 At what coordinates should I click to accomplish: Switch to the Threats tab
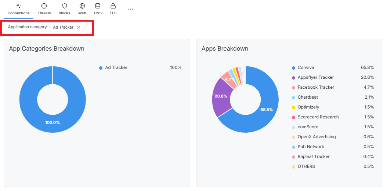click(x=44, y=10)
